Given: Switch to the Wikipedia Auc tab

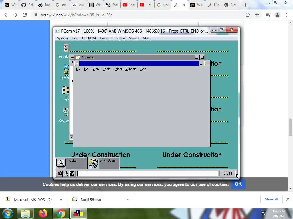Looking at the screenshot, I should pos(78,5).
